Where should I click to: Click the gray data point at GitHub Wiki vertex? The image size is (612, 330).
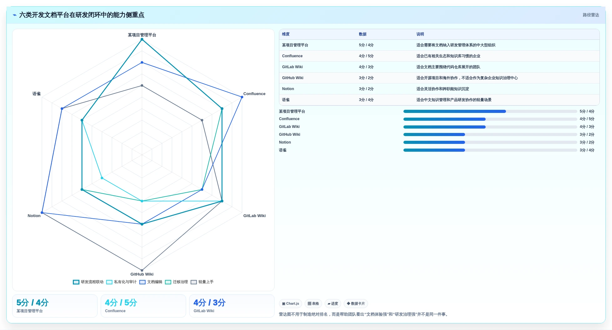tap(142, 270)
